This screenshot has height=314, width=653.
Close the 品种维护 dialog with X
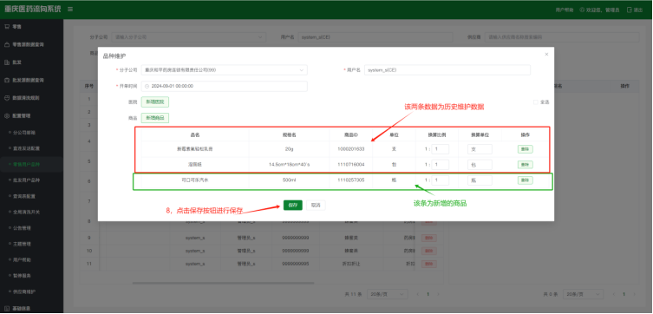[x=546, y=54]
